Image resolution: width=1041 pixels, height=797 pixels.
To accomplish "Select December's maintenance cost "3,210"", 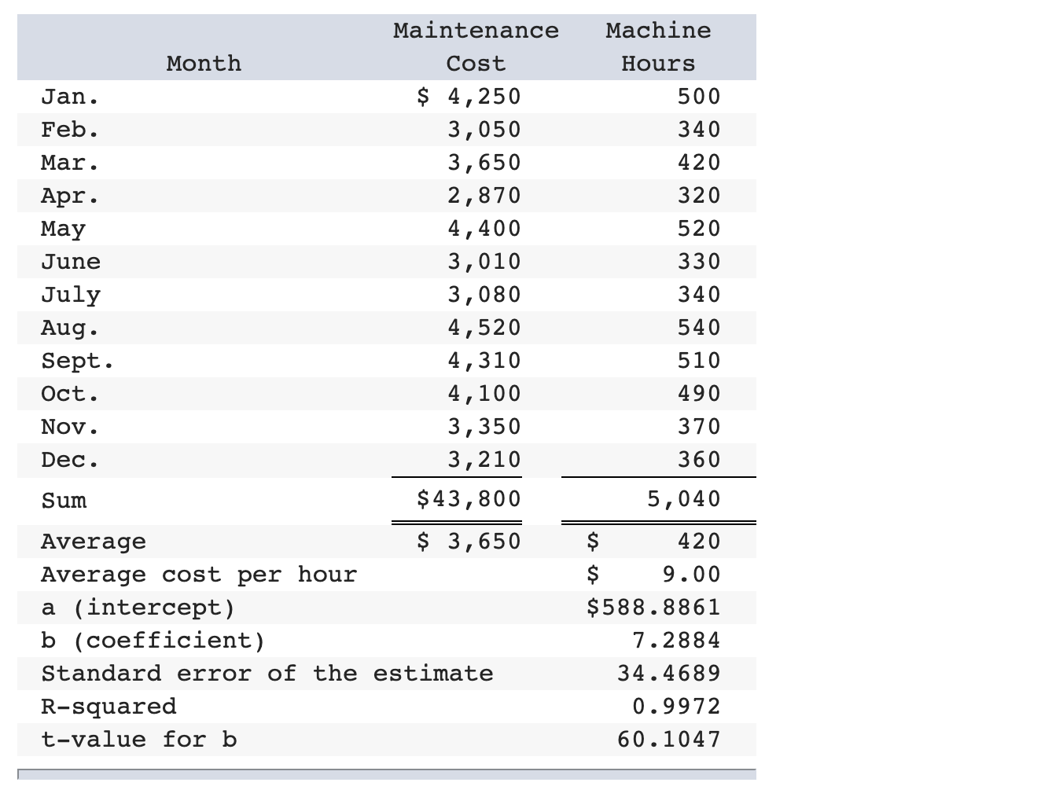I will point(484,460).
